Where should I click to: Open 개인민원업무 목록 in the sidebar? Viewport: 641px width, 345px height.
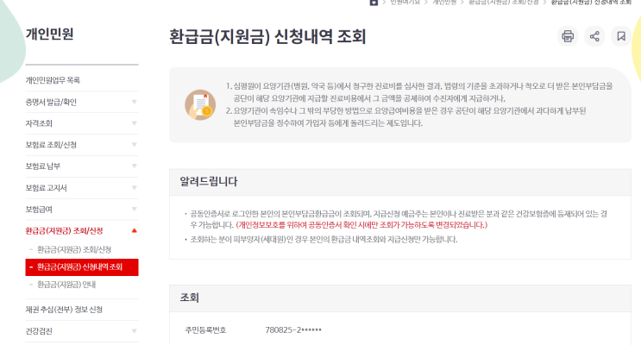(x=82, y=80)
